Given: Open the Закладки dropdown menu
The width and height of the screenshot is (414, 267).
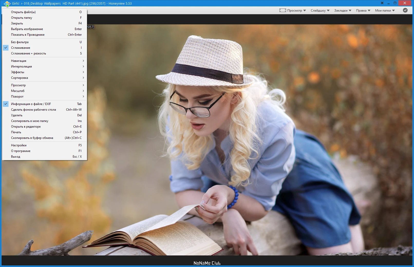Looking at the screenshot, I should (343, 11).
